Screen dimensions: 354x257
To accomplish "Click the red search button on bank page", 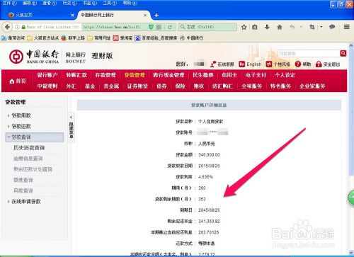I will 343,53.
